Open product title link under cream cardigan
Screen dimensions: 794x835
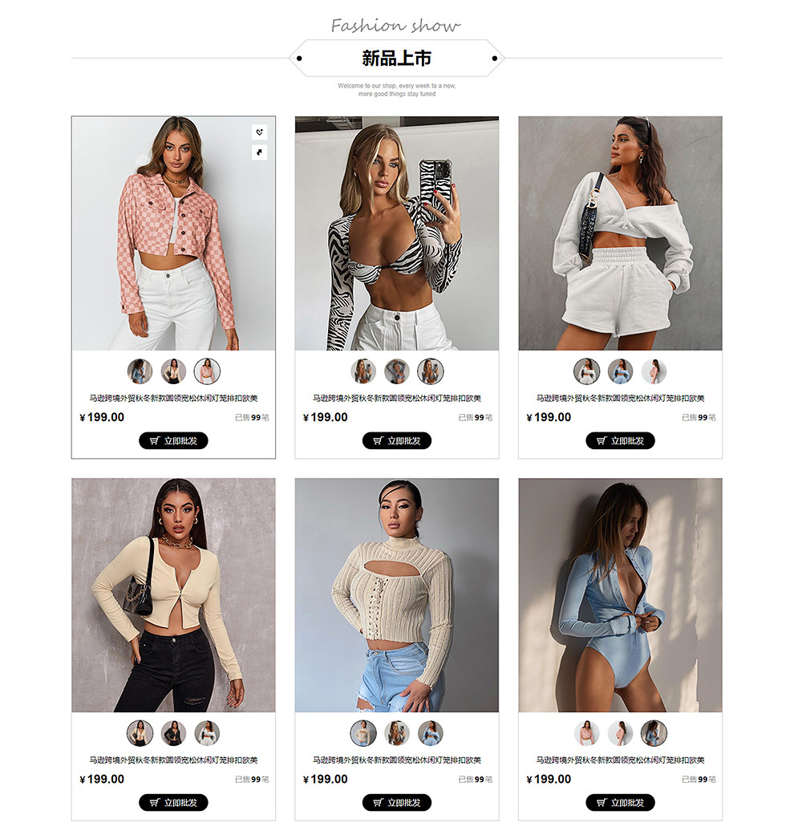(x=173, y=760)
